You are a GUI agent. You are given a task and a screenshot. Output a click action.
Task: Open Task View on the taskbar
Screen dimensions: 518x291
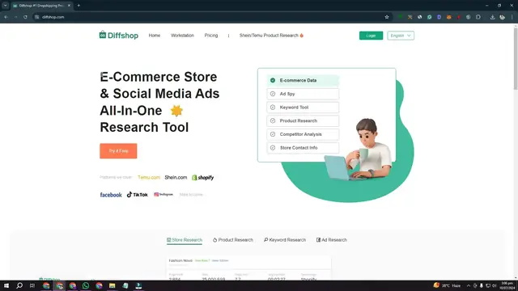tap(32, 285)
